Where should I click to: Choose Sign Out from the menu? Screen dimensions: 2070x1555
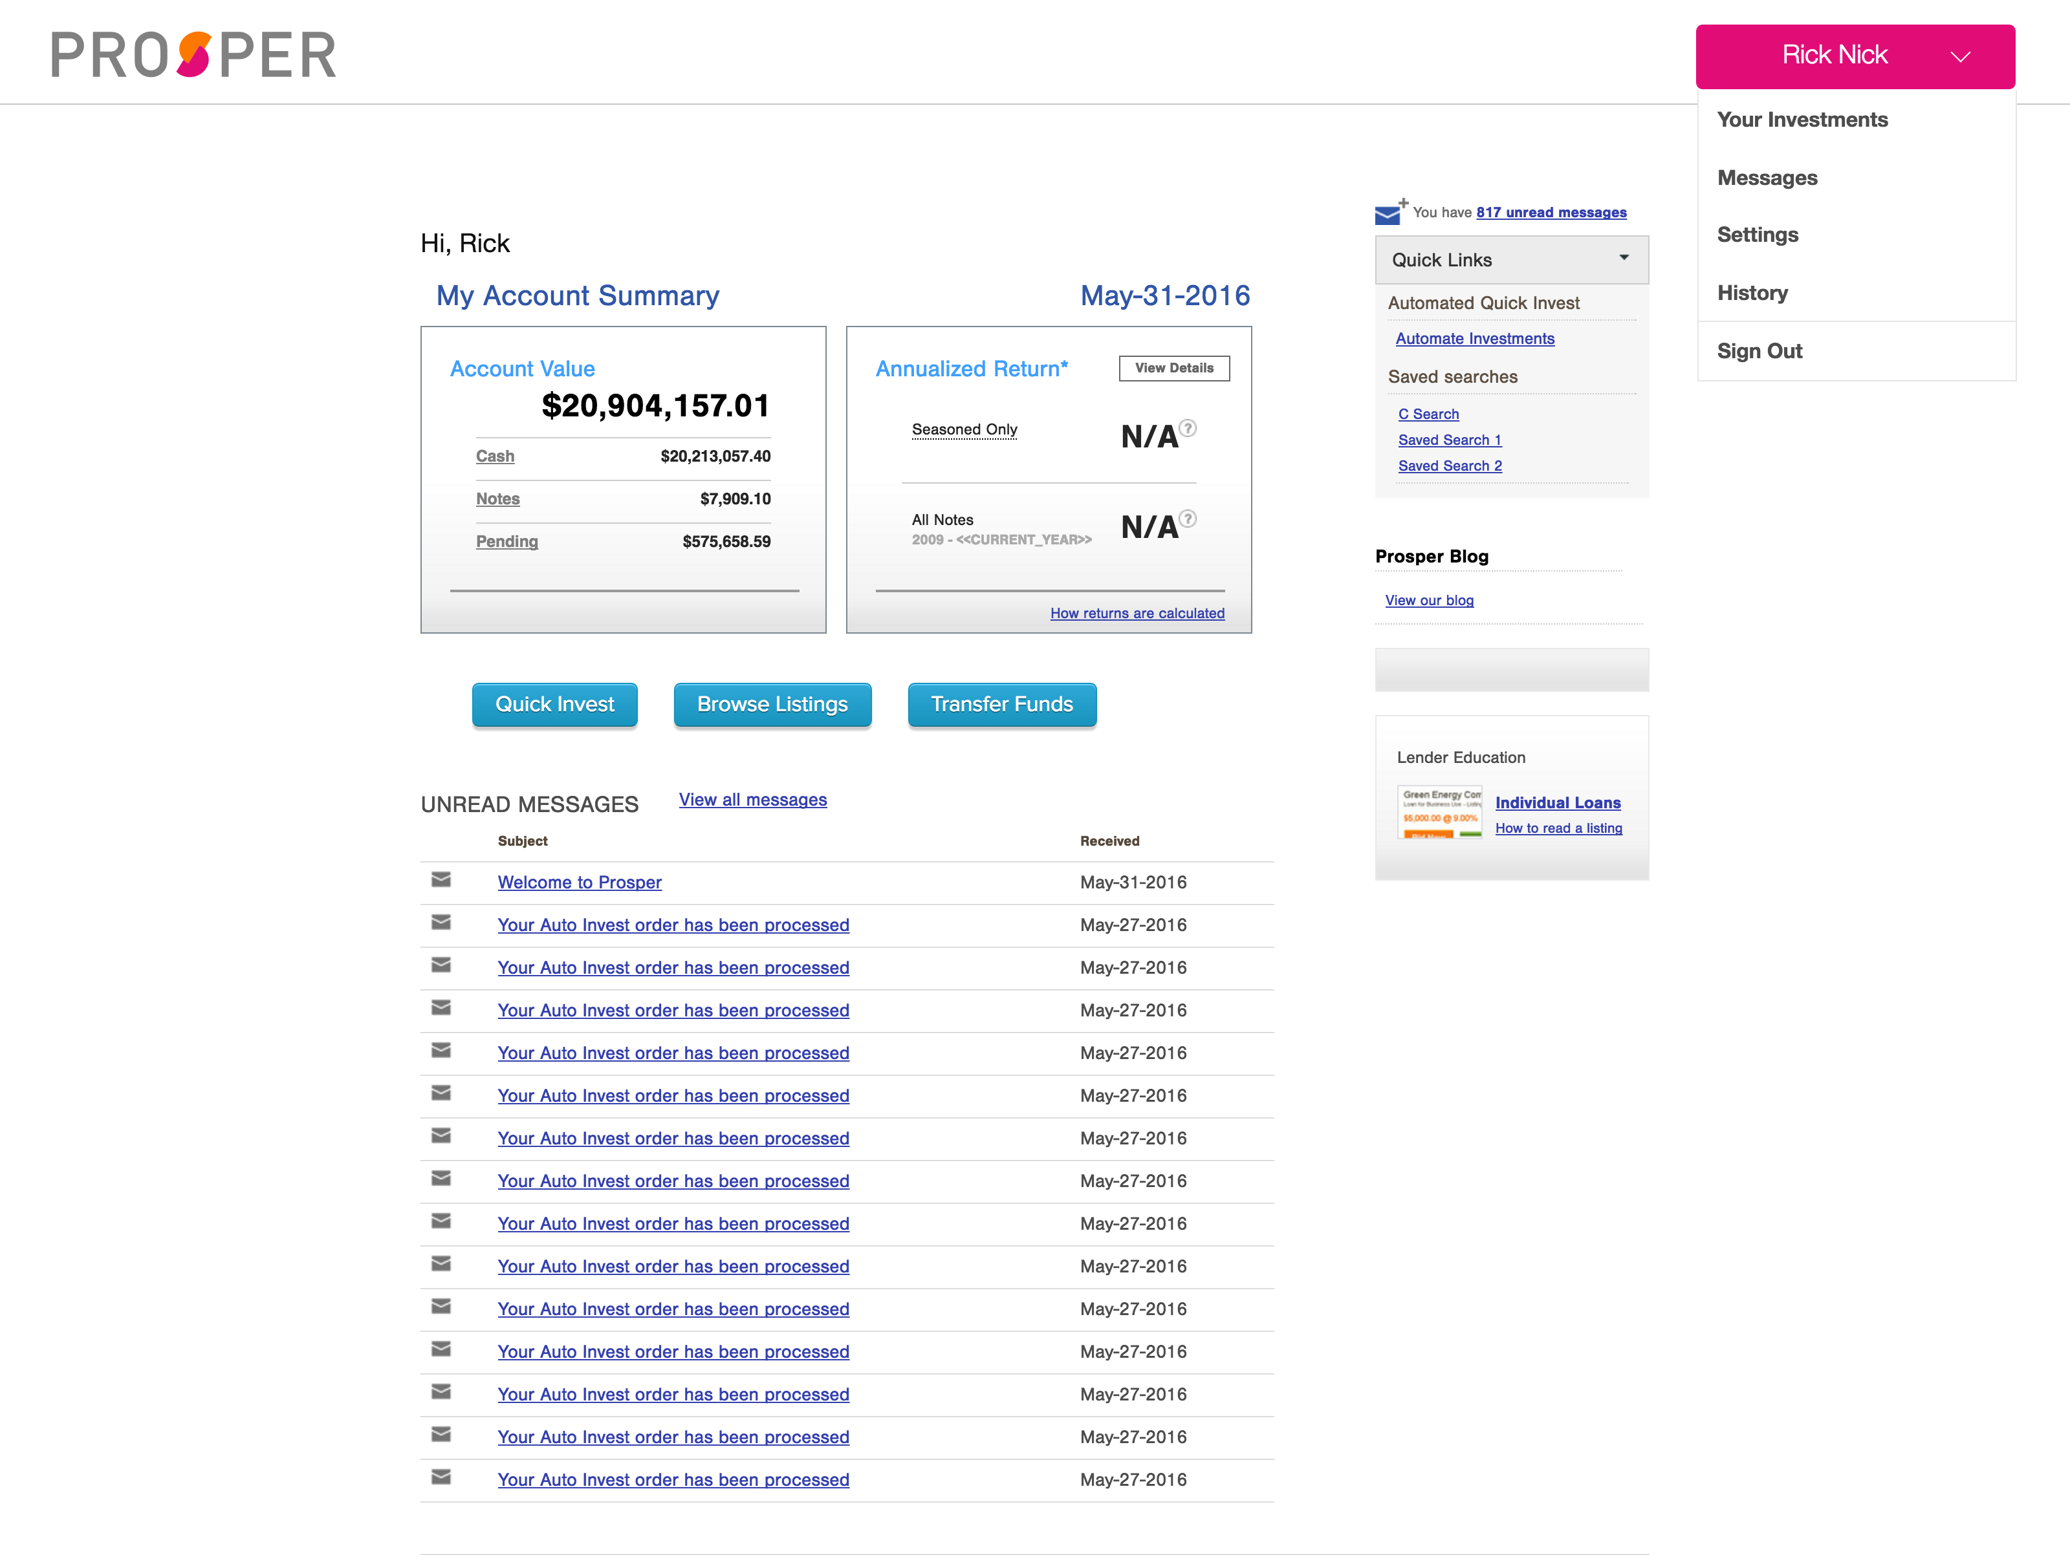tap(1759, 351)
